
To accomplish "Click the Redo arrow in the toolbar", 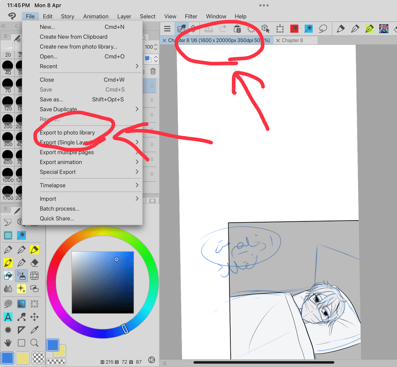I will click(223, 29).
